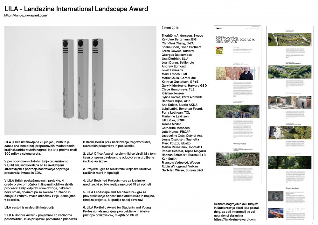
Task: Select the 2024 Recognitions heading
Action: click(229, 37)
